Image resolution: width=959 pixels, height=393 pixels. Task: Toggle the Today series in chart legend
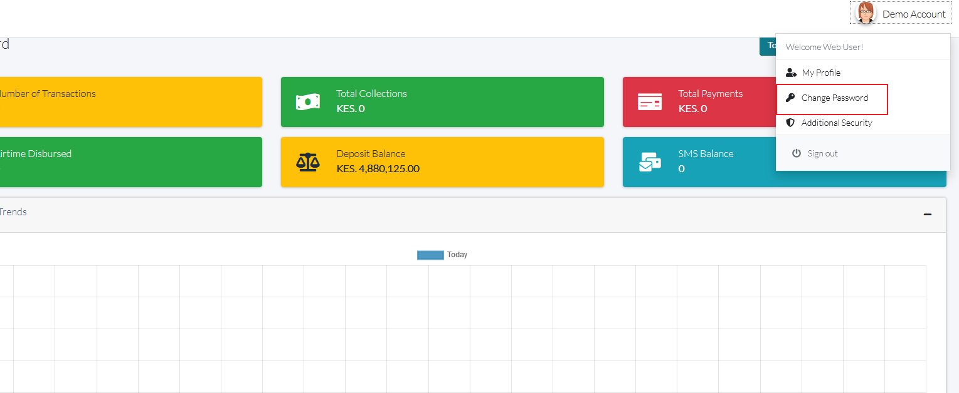tap(457, 255)
